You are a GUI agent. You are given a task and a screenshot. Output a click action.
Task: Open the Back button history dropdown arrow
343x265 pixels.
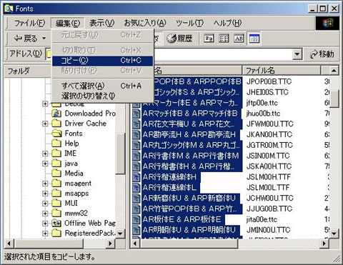(x=44, y=39)
